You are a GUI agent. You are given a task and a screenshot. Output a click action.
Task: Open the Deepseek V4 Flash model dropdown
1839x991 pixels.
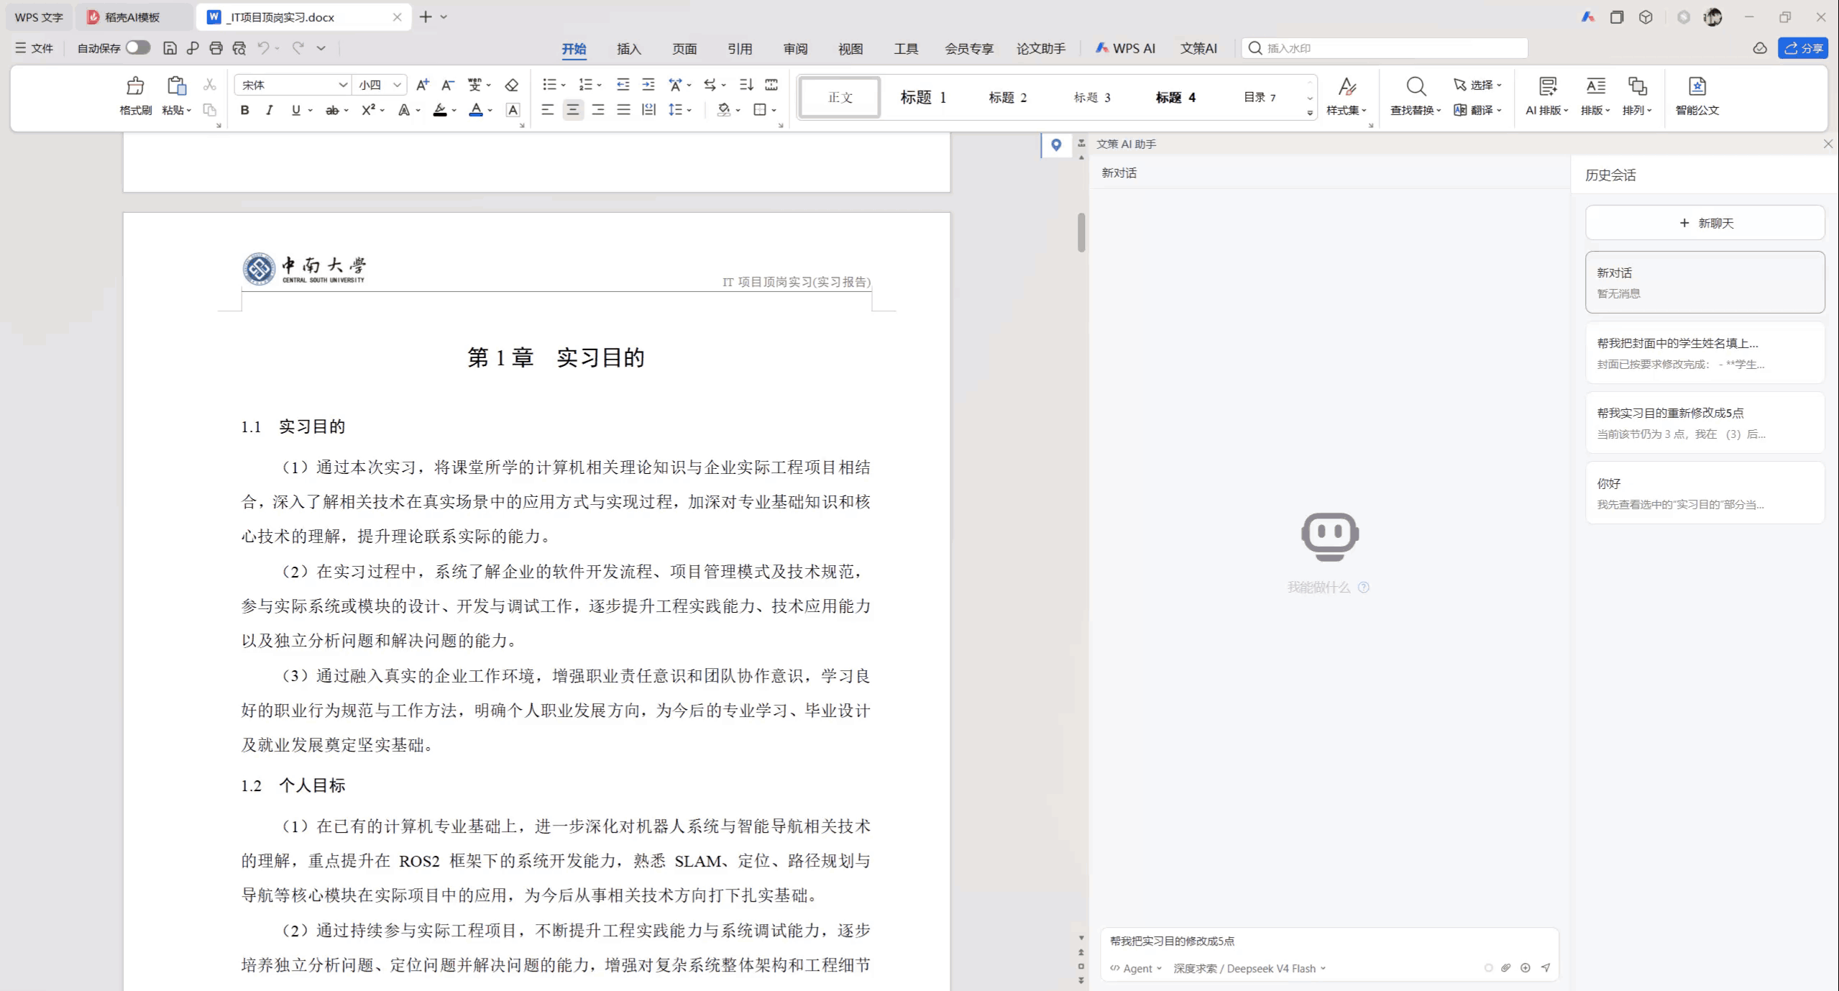click(1249, 969)
